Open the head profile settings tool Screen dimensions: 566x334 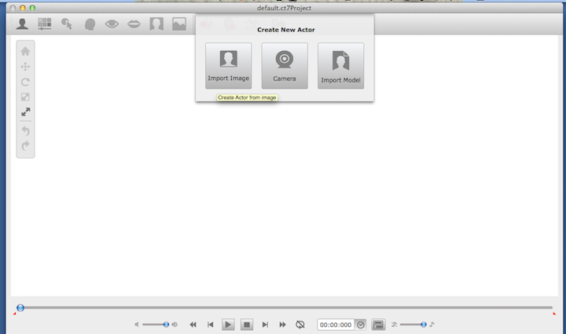[x=90, y=24]
